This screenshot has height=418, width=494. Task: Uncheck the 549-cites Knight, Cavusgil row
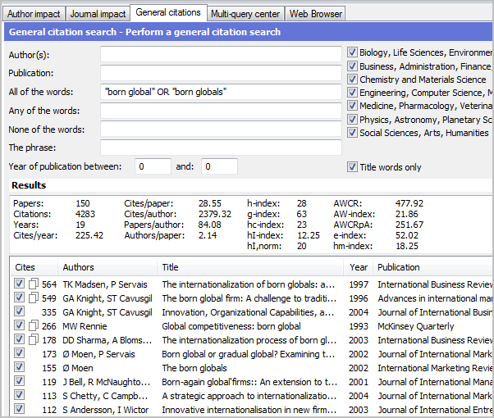coord(19,298)
